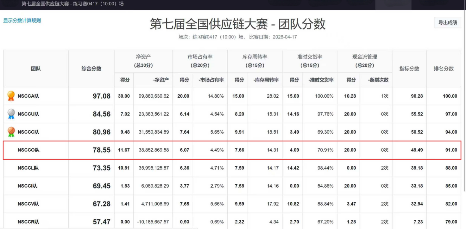Select team name NSCCC队
466x229 pixels.
point(28,132)
